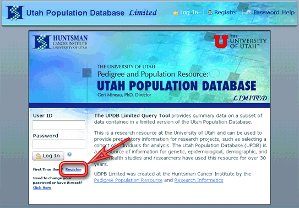Click the 'UTAH POPULATION DATABASE' banner heading
The width and height of the screenshot is (299, 208).
(177, 86)
